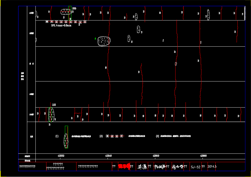Click the green letter A label

pyautogui.click(x=95, y=39)
